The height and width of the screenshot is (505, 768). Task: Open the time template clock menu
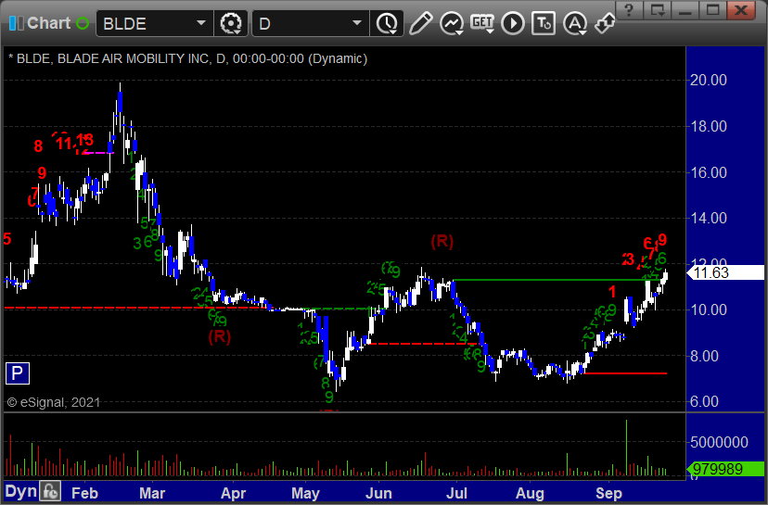click(388, 23)
